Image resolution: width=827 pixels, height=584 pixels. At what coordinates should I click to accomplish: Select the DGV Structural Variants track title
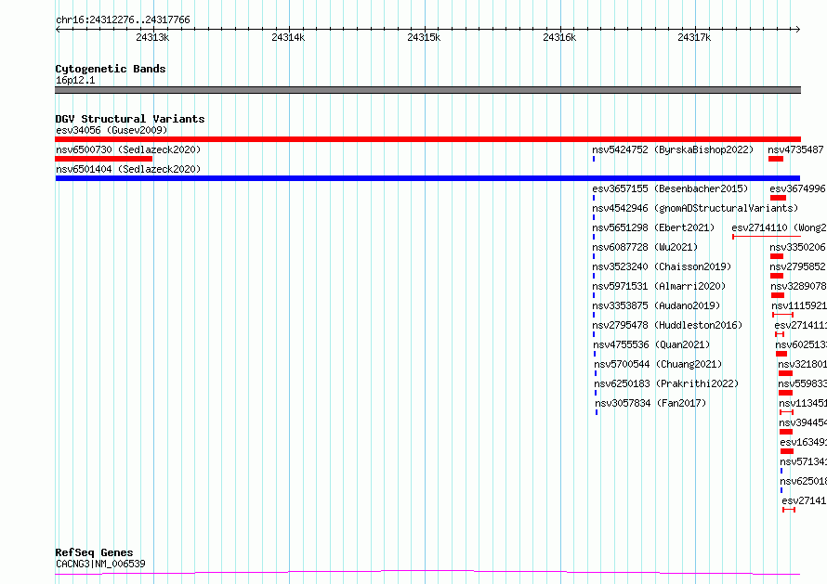pos(130,119)
